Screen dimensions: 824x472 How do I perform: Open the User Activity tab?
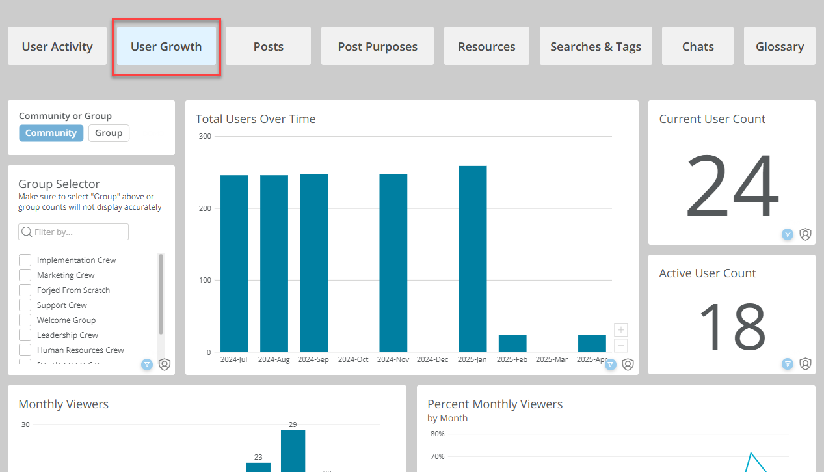coord(57,46)
